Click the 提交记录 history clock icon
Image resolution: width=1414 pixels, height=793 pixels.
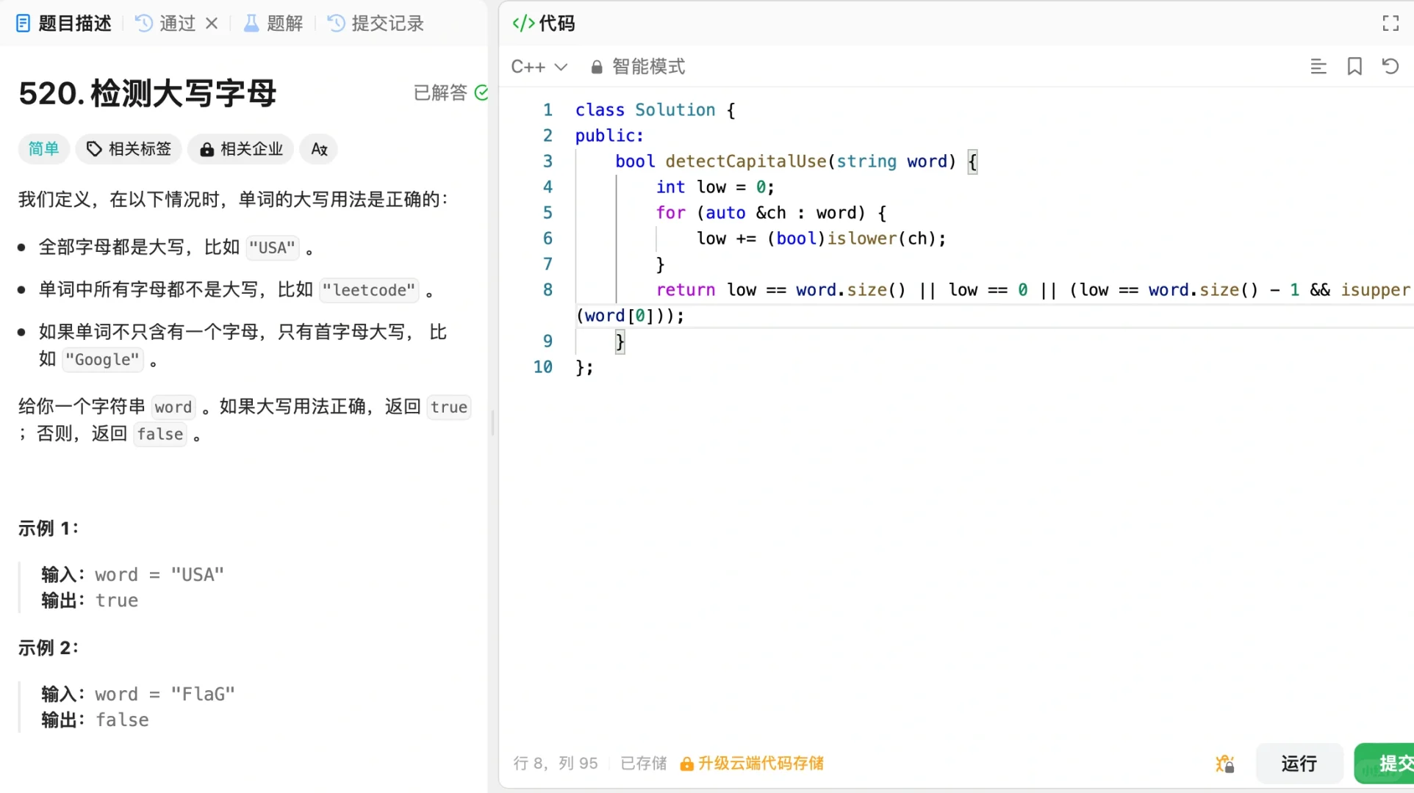(x=336, y=23)
